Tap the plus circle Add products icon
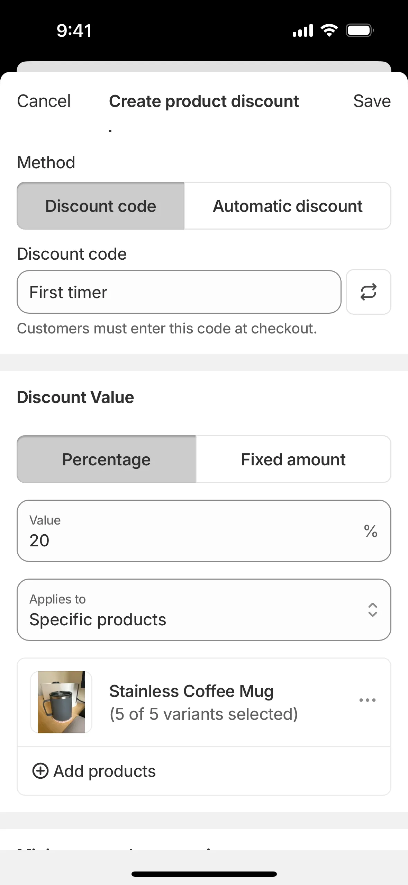Image resolution: width=408 pixels, height=885 pixels. click(40, 771)
